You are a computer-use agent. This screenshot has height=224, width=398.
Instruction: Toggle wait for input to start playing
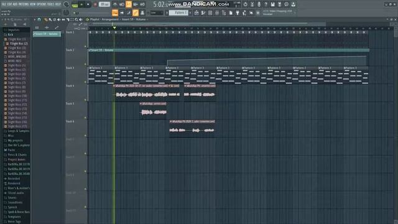pos(122,4)
